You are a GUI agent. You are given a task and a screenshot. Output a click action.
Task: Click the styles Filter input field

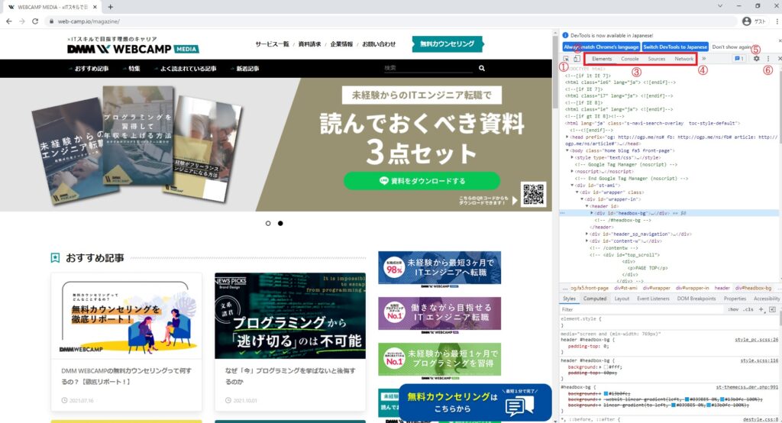pos(641,309)
